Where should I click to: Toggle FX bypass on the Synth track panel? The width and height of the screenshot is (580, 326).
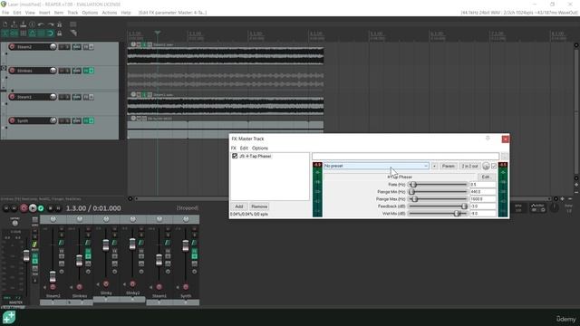pos(92,120)
